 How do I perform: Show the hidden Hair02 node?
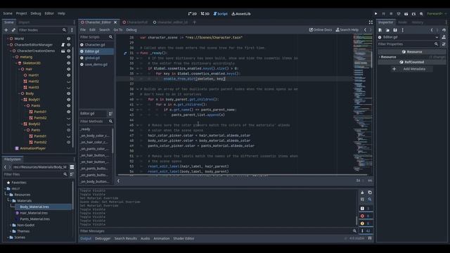(x=69, y=82)
